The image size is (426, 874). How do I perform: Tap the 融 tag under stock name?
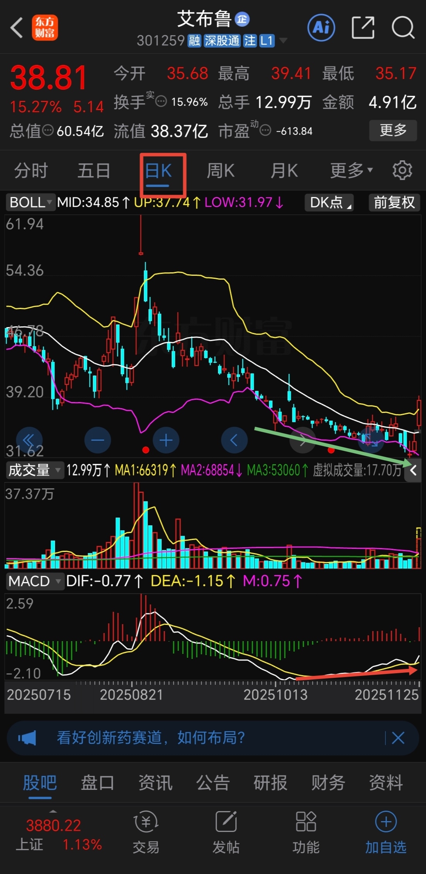tap(194, 41)
